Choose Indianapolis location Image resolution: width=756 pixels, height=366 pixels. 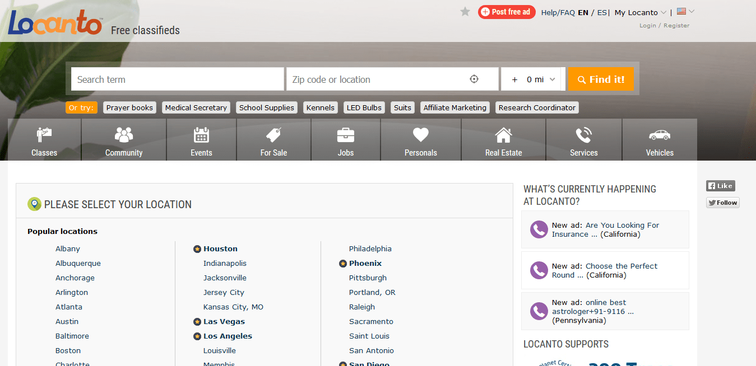[x=225, y=264]
